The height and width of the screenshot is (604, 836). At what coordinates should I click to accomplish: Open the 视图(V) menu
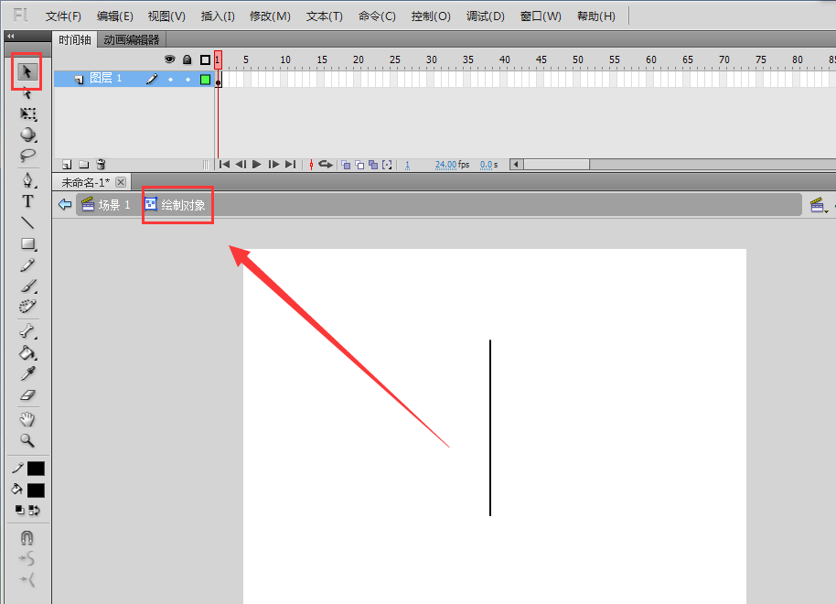166,16
